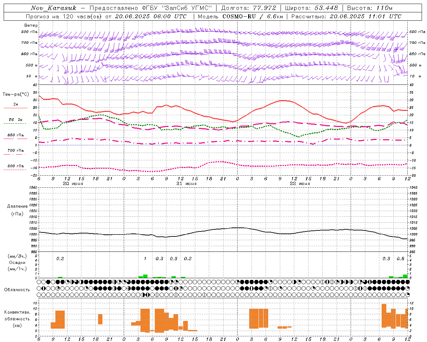This screenshot has width=427, height=342.
Task: Click the computed timestamp Рассчитано: 20.06.2025 11:01 UTC
Action: point(346,16)
